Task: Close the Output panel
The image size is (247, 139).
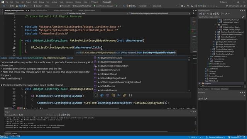Action: (195, 112)
